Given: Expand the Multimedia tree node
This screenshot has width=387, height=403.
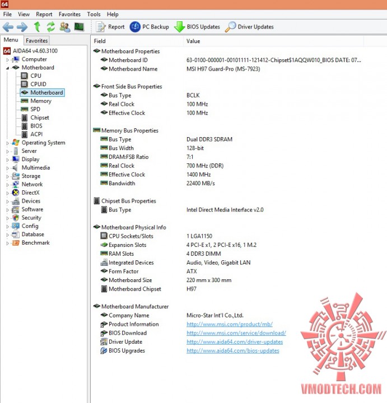Looking at the screenshot, I should (7, 168).
